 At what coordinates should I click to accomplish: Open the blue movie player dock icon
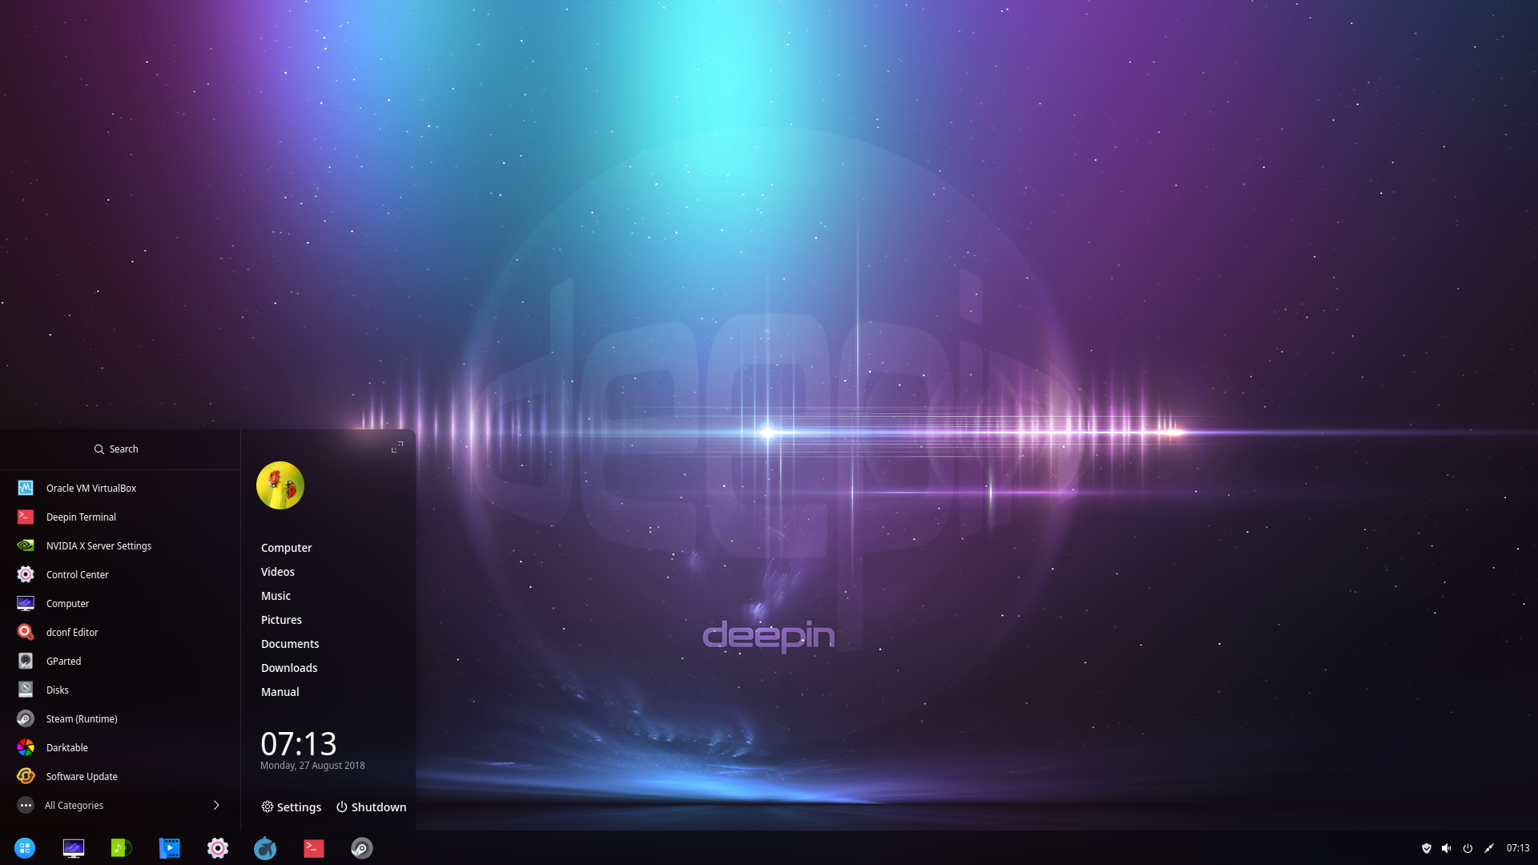click(170, 848)
